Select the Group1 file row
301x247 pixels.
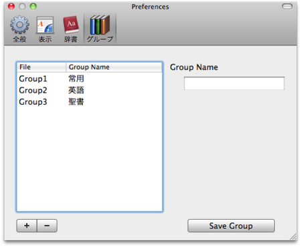tap(90, 79)
